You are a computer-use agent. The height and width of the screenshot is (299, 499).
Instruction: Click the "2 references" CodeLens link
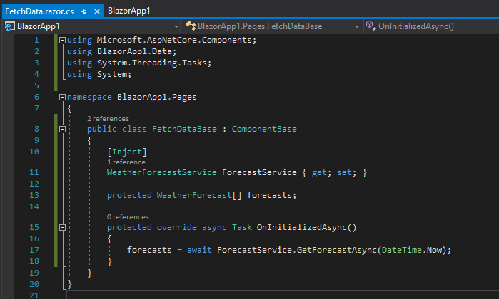(108, 118)
